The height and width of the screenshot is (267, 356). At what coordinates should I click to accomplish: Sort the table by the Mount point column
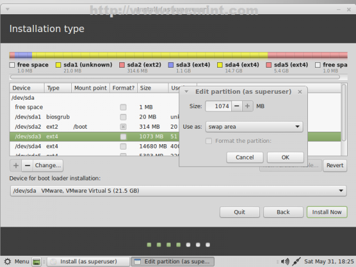point(90,88)
